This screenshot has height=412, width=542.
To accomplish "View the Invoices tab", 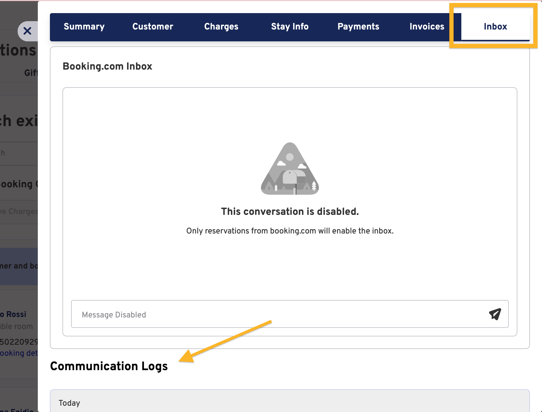I will click(x=427, y=26).
